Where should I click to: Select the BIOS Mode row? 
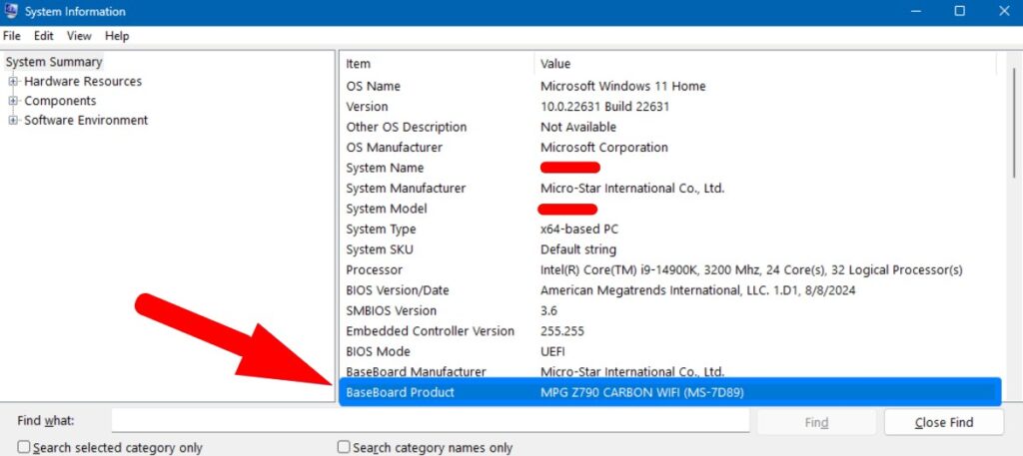tap(670, 352)
